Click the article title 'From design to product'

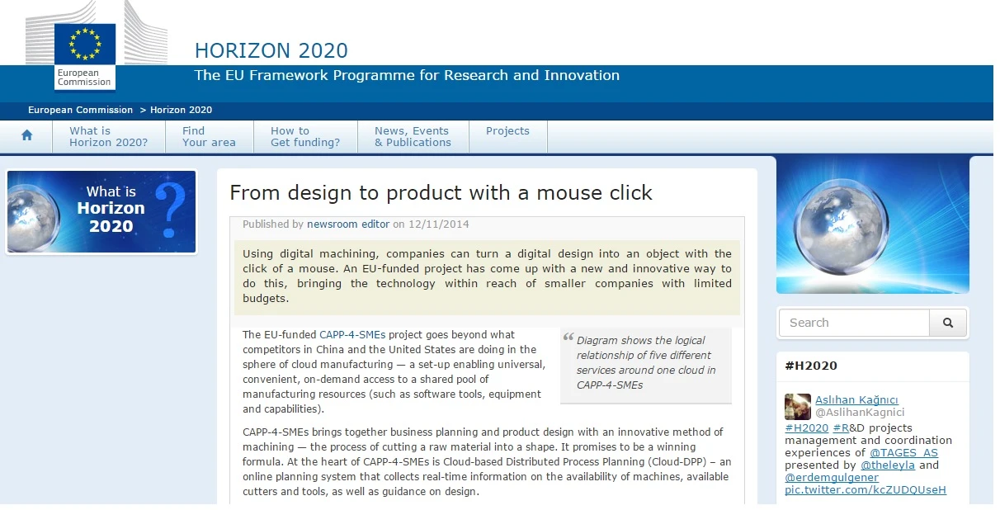441,193
